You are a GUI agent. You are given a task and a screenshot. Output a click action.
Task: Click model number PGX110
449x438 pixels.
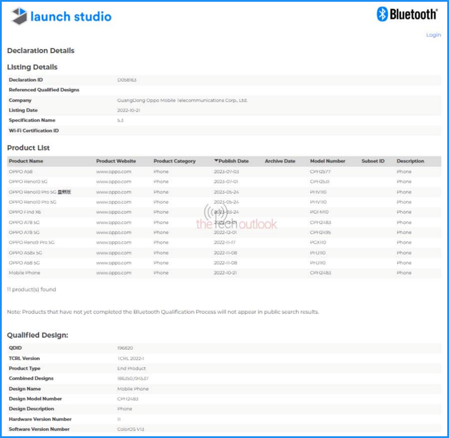click(x=318, y=242)
